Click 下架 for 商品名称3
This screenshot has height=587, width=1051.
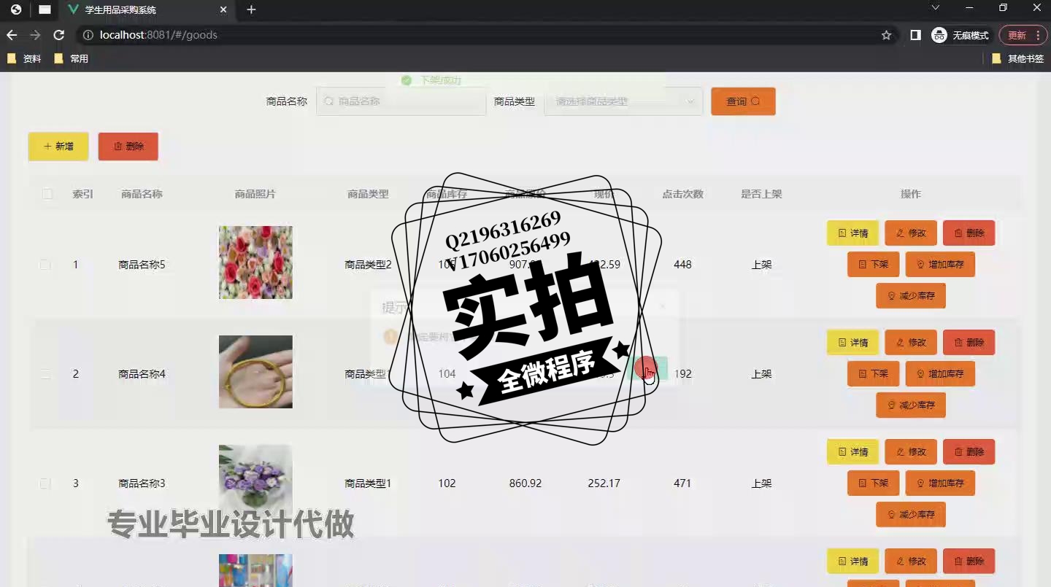pos(874,483)
